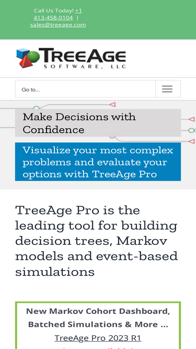
Task: Click the Call Us Today! text
Action: 53,10
